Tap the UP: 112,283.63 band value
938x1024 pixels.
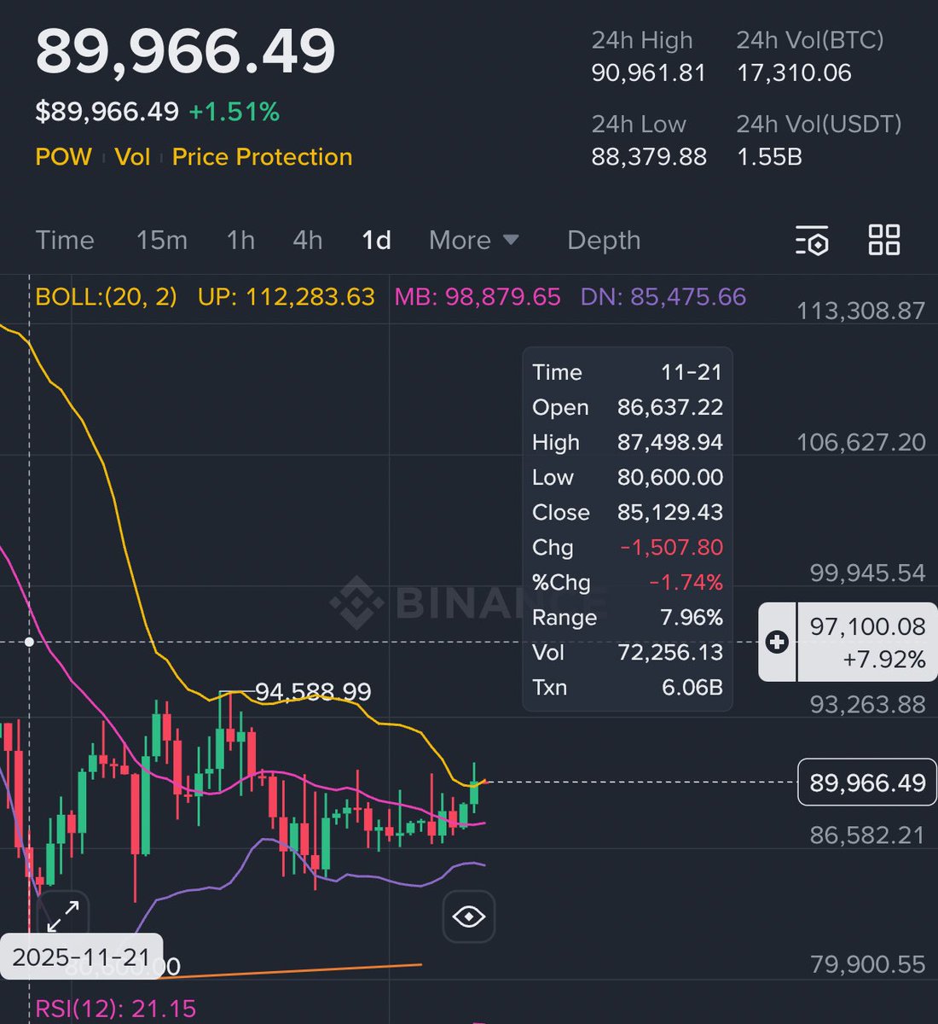287,297
